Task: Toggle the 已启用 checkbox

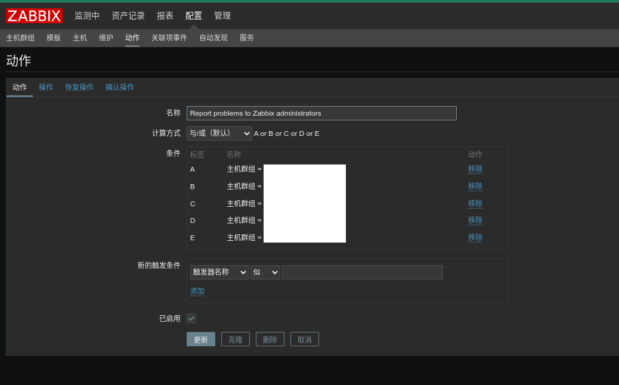Action: [191, 318]
